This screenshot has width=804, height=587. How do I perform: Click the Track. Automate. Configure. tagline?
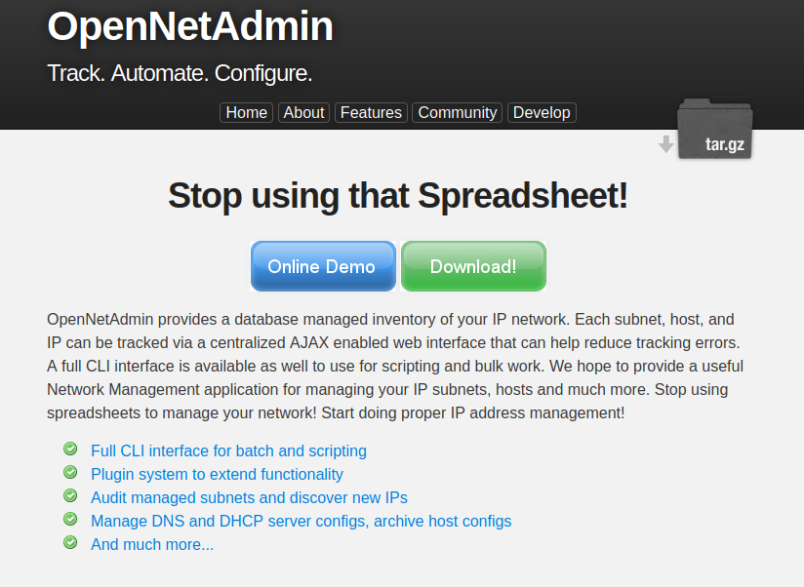[x=180, y=73]
